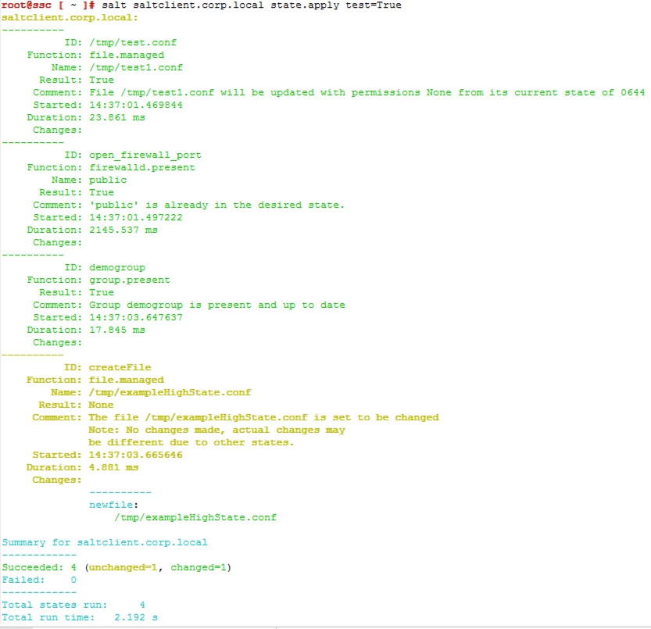The width and height of the screenshot is (651, 629).
Task: Click the yellow saltclient.corp.local: header line
Action: point(70,17)
